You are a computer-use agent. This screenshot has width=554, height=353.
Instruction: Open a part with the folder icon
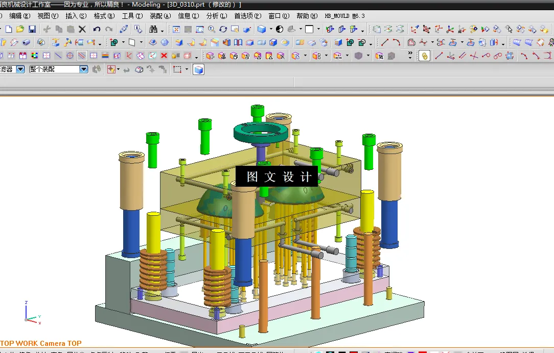[x=20, y=29]
